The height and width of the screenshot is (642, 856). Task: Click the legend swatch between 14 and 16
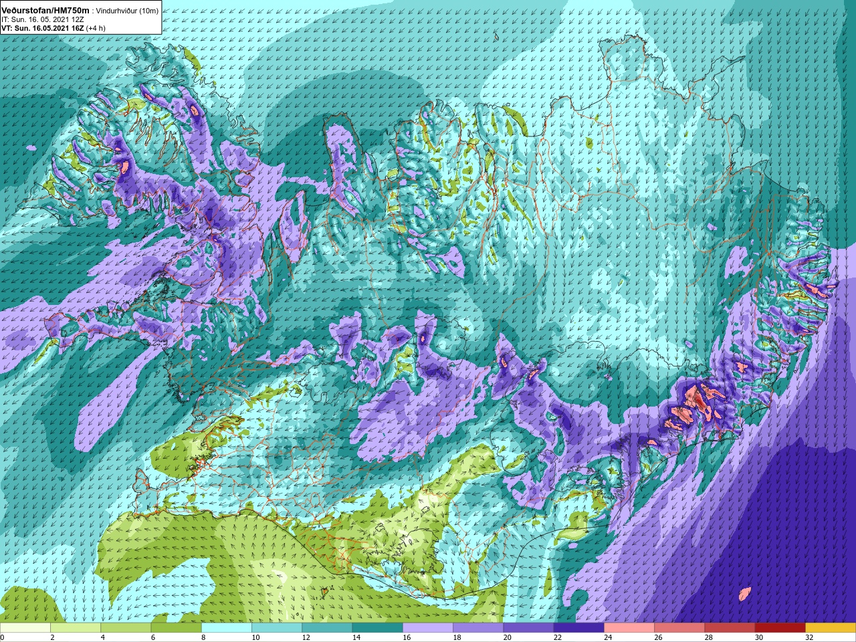click(x=378, y=628)
